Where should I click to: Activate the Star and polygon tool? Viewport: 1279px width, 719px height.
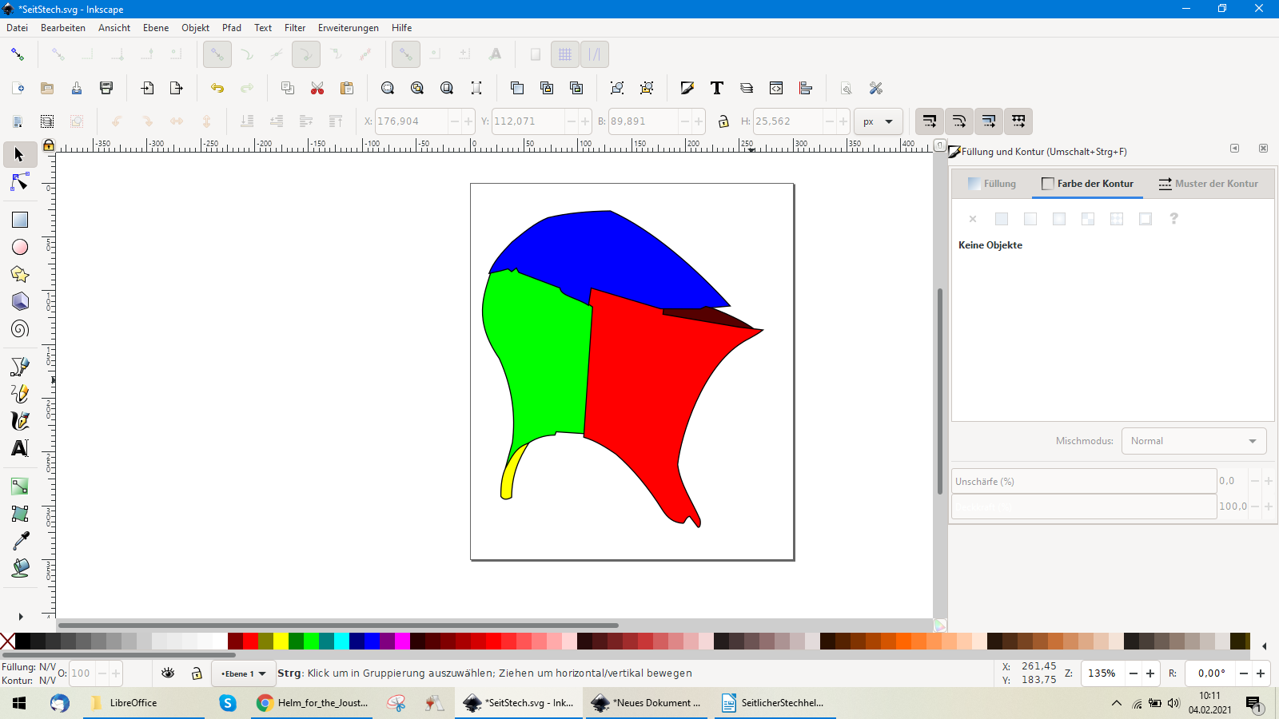20,275
